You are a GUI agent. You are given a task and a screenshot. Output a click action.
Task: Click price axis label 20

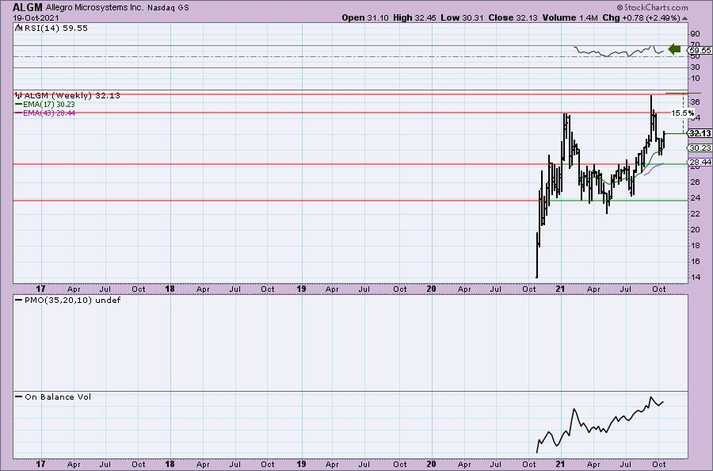click(696, 230)
